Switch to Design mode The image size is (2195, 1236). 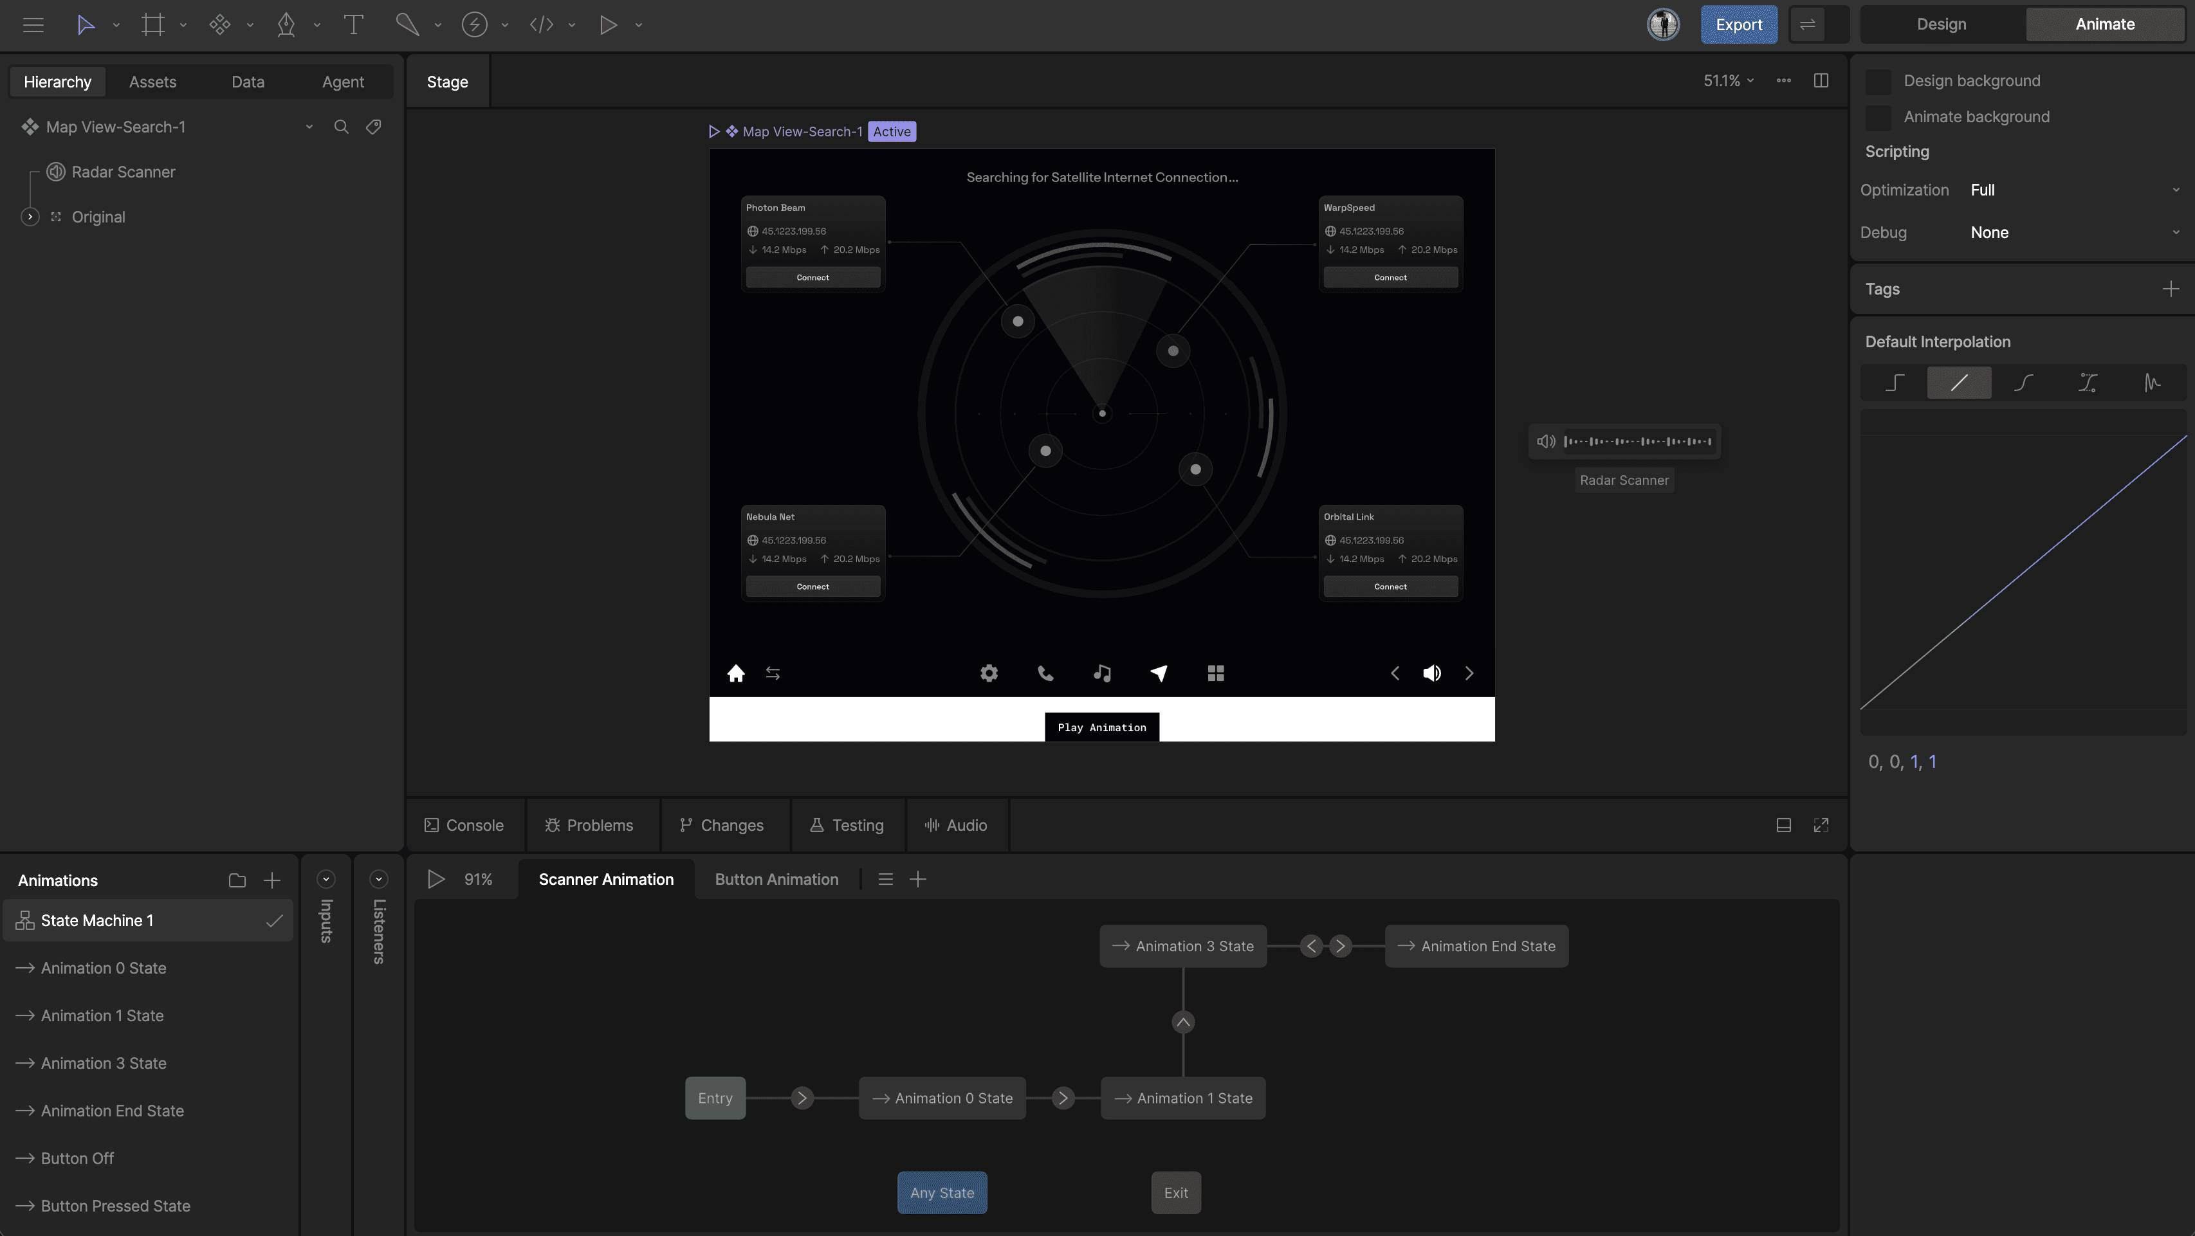click(x=1941, y=24)
